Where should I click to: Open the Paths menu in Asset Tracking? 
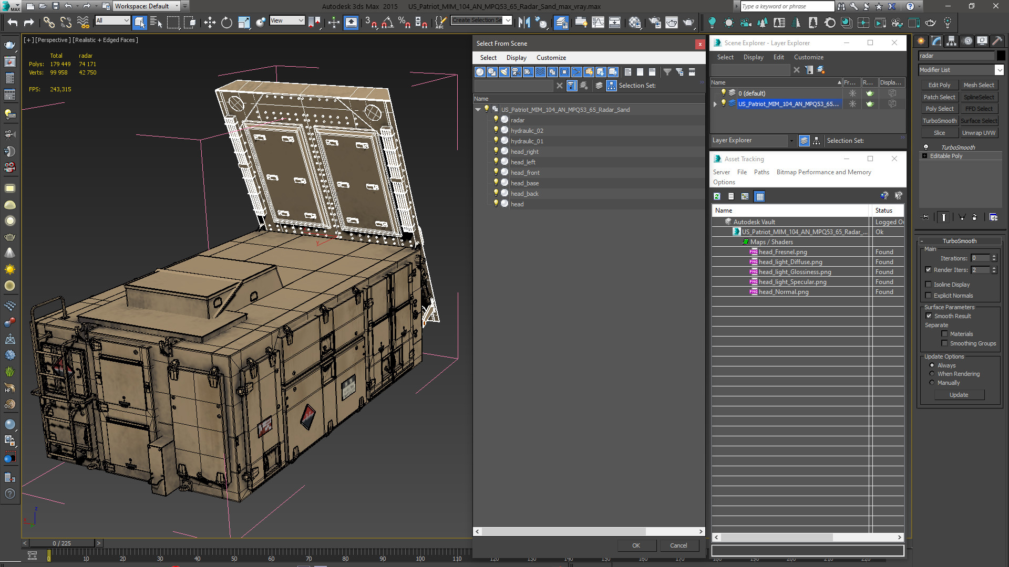click(761, 172)
